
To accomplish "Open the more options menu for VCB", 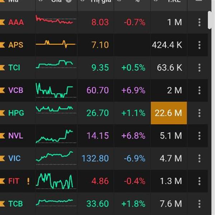I will 199,90.
